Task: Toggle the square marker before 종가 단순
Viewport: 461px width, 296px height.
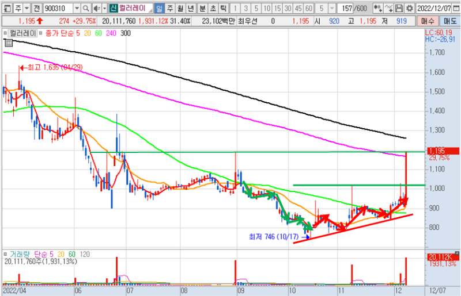Action: coord(41,33)
